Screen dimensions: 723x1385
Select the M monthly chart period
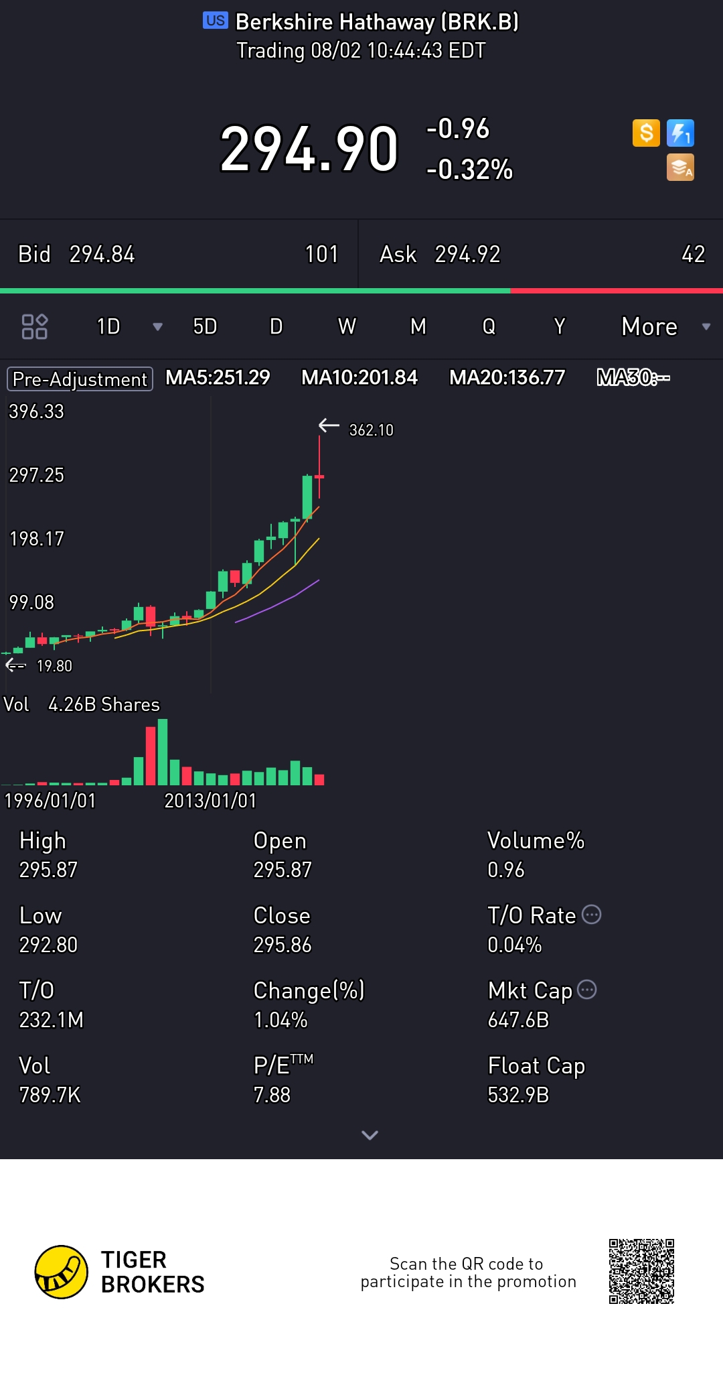coord(418,327)
